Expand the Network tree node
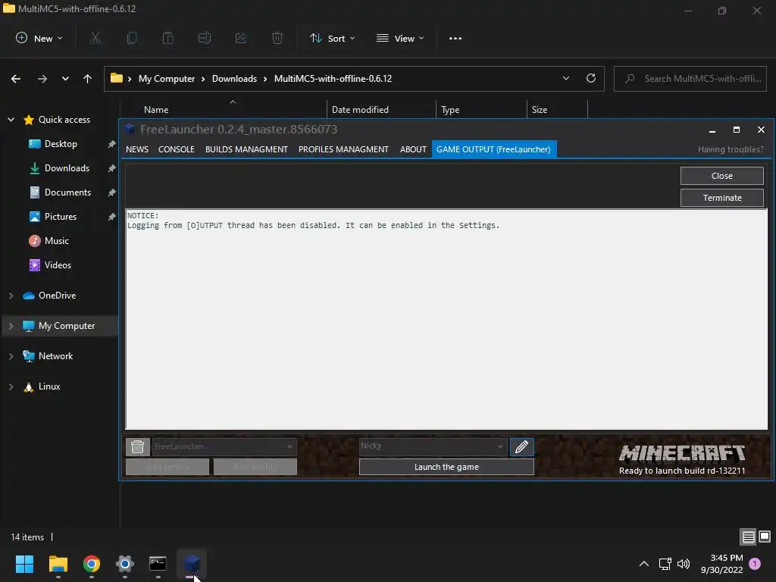This screenshot has height=582, width=776. (11, 356)
